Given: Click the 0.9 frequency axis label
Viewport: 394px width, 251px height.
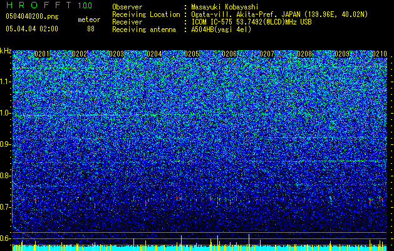Looking at the screenshot, I should coord(6,144).
